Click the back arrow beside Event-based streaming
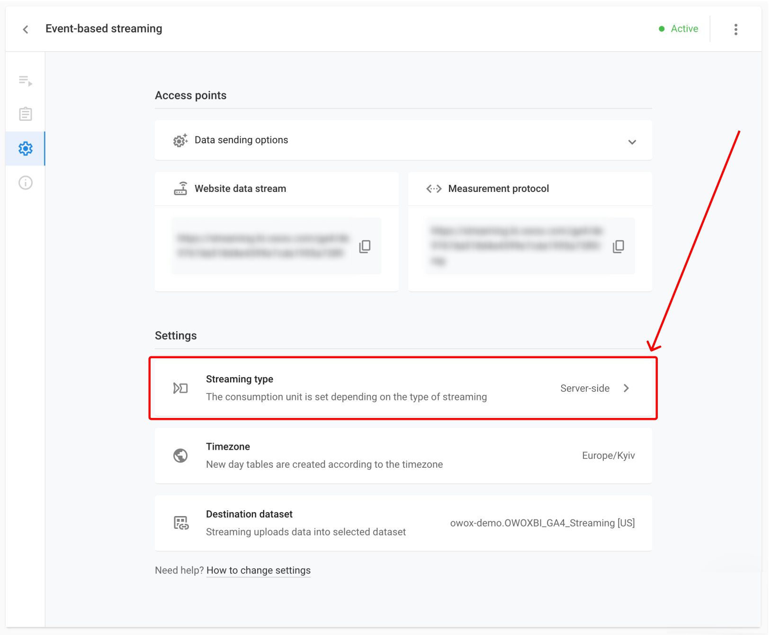The width and height of the screenshot is (771, 635). tap(25, 29)
